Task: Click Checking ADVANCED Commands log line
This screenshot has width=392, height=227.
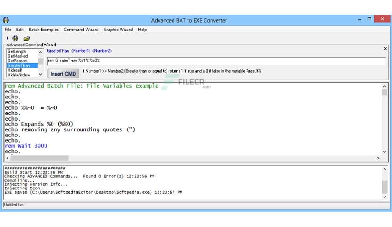Action: [79, 176]
